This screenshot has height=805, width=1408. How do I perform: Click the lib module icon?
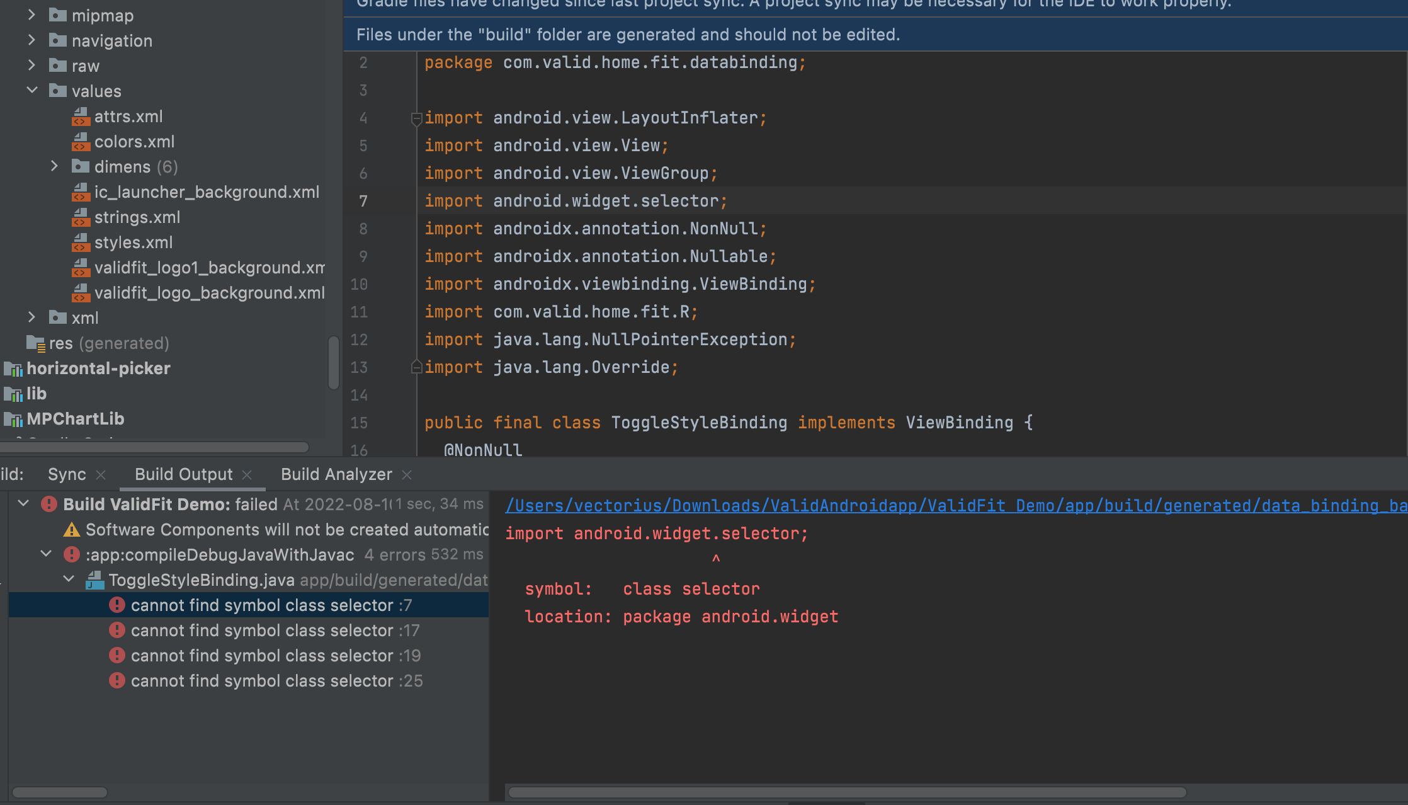click(13, 394)
